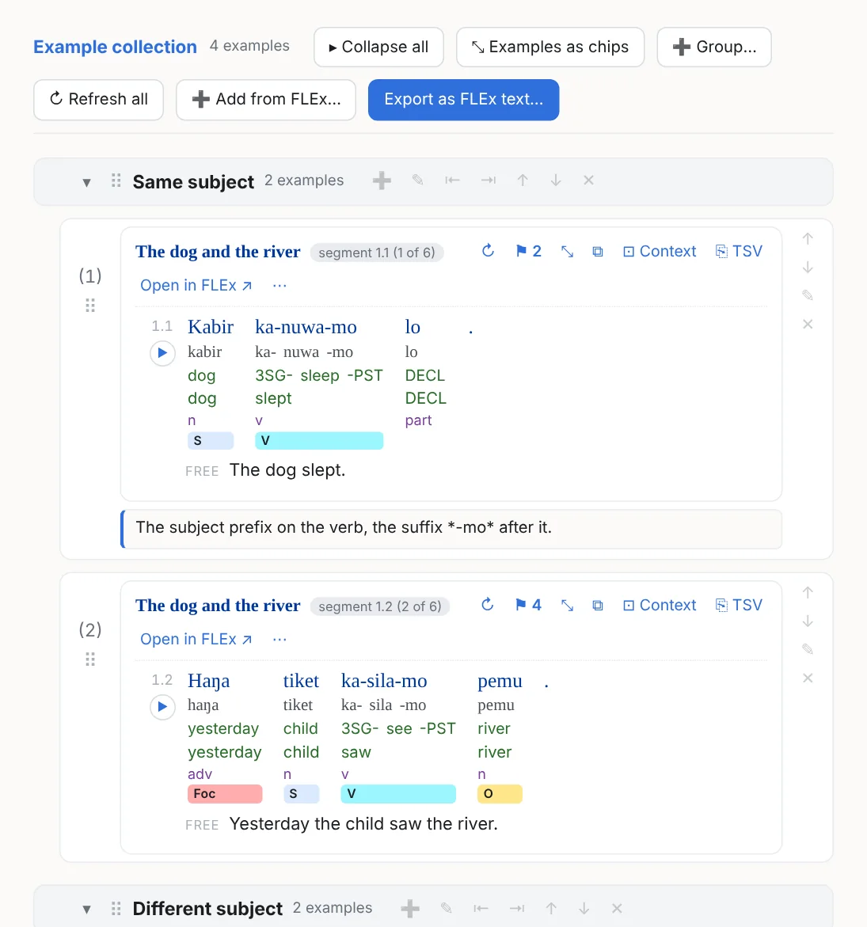The image size is (867, 927).
Task: Open flags on segment 1.1
Action: click(x=529, y=251)
